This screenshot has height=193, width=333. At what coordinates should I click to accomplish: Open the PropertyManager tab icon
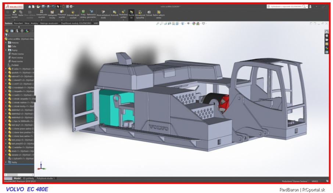click(12, 31)
